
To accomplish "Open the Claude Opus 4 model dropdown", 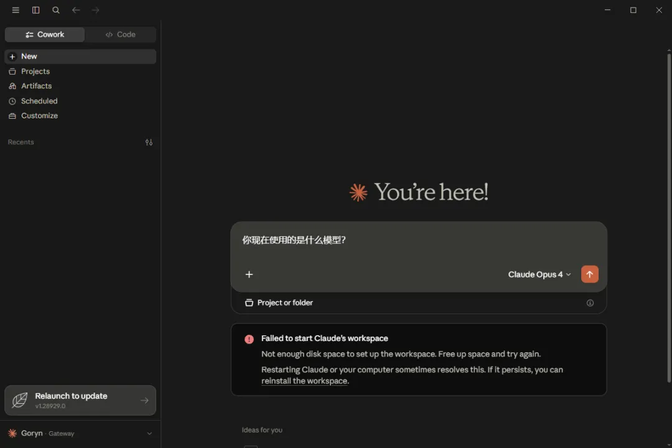I will (539, 274).
